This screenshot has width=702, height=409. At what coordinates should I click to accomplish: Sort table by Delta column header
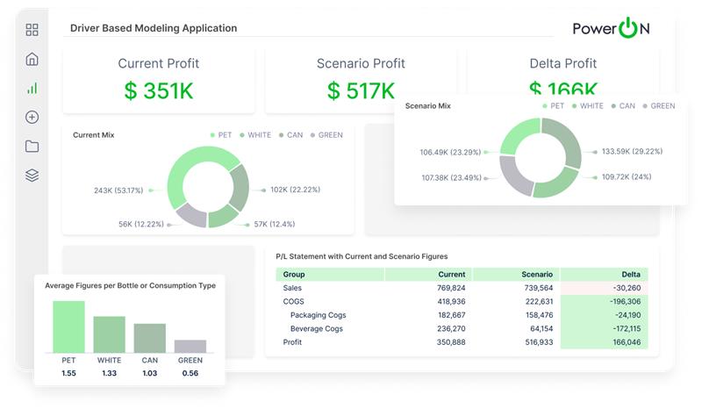pyautogui.click(x=629, y=274)
